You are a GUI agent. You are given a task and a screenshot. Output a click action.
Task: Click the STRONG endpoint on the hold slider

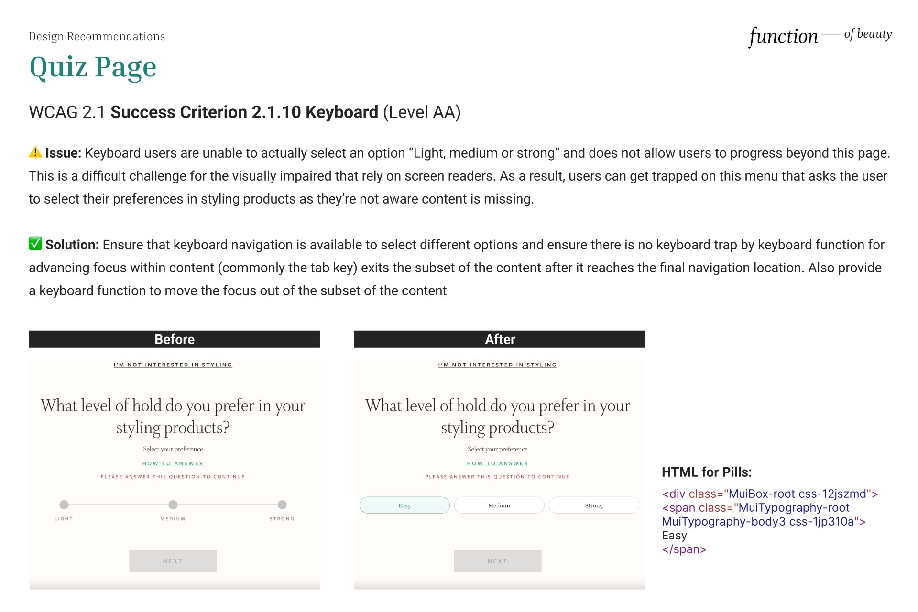(x=282, y=504)
